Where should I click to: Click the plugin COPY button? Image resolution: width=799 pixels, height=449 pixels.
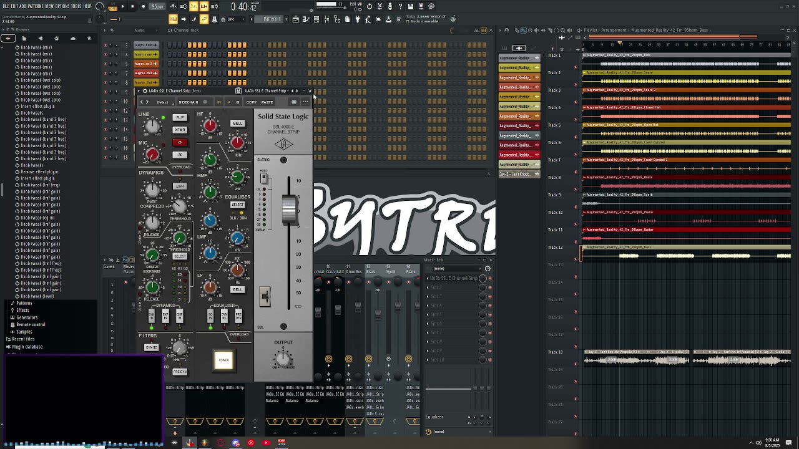252,102
